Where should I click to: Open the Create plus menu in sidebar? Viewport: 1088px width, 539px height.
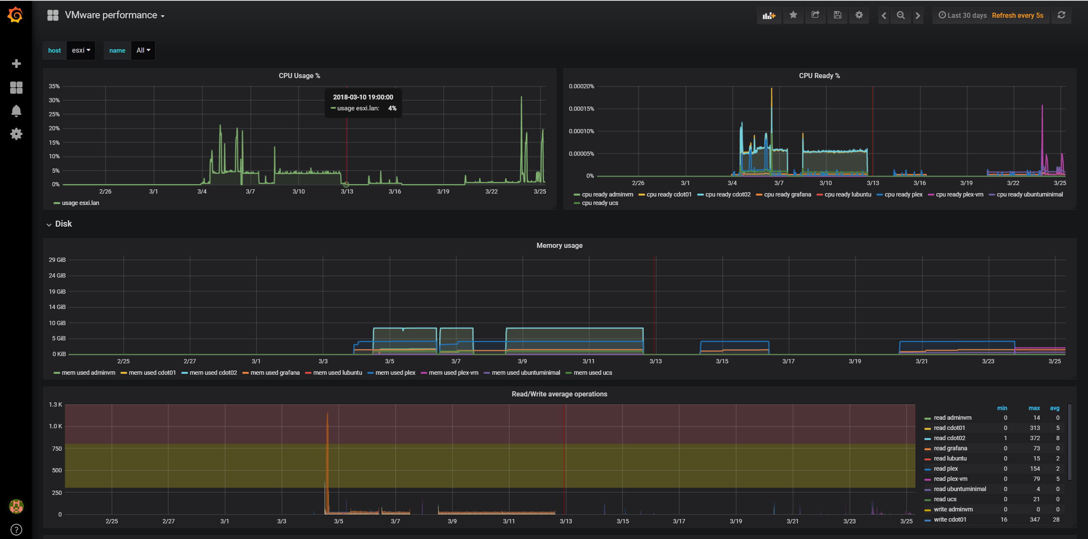tap(16, 64)
